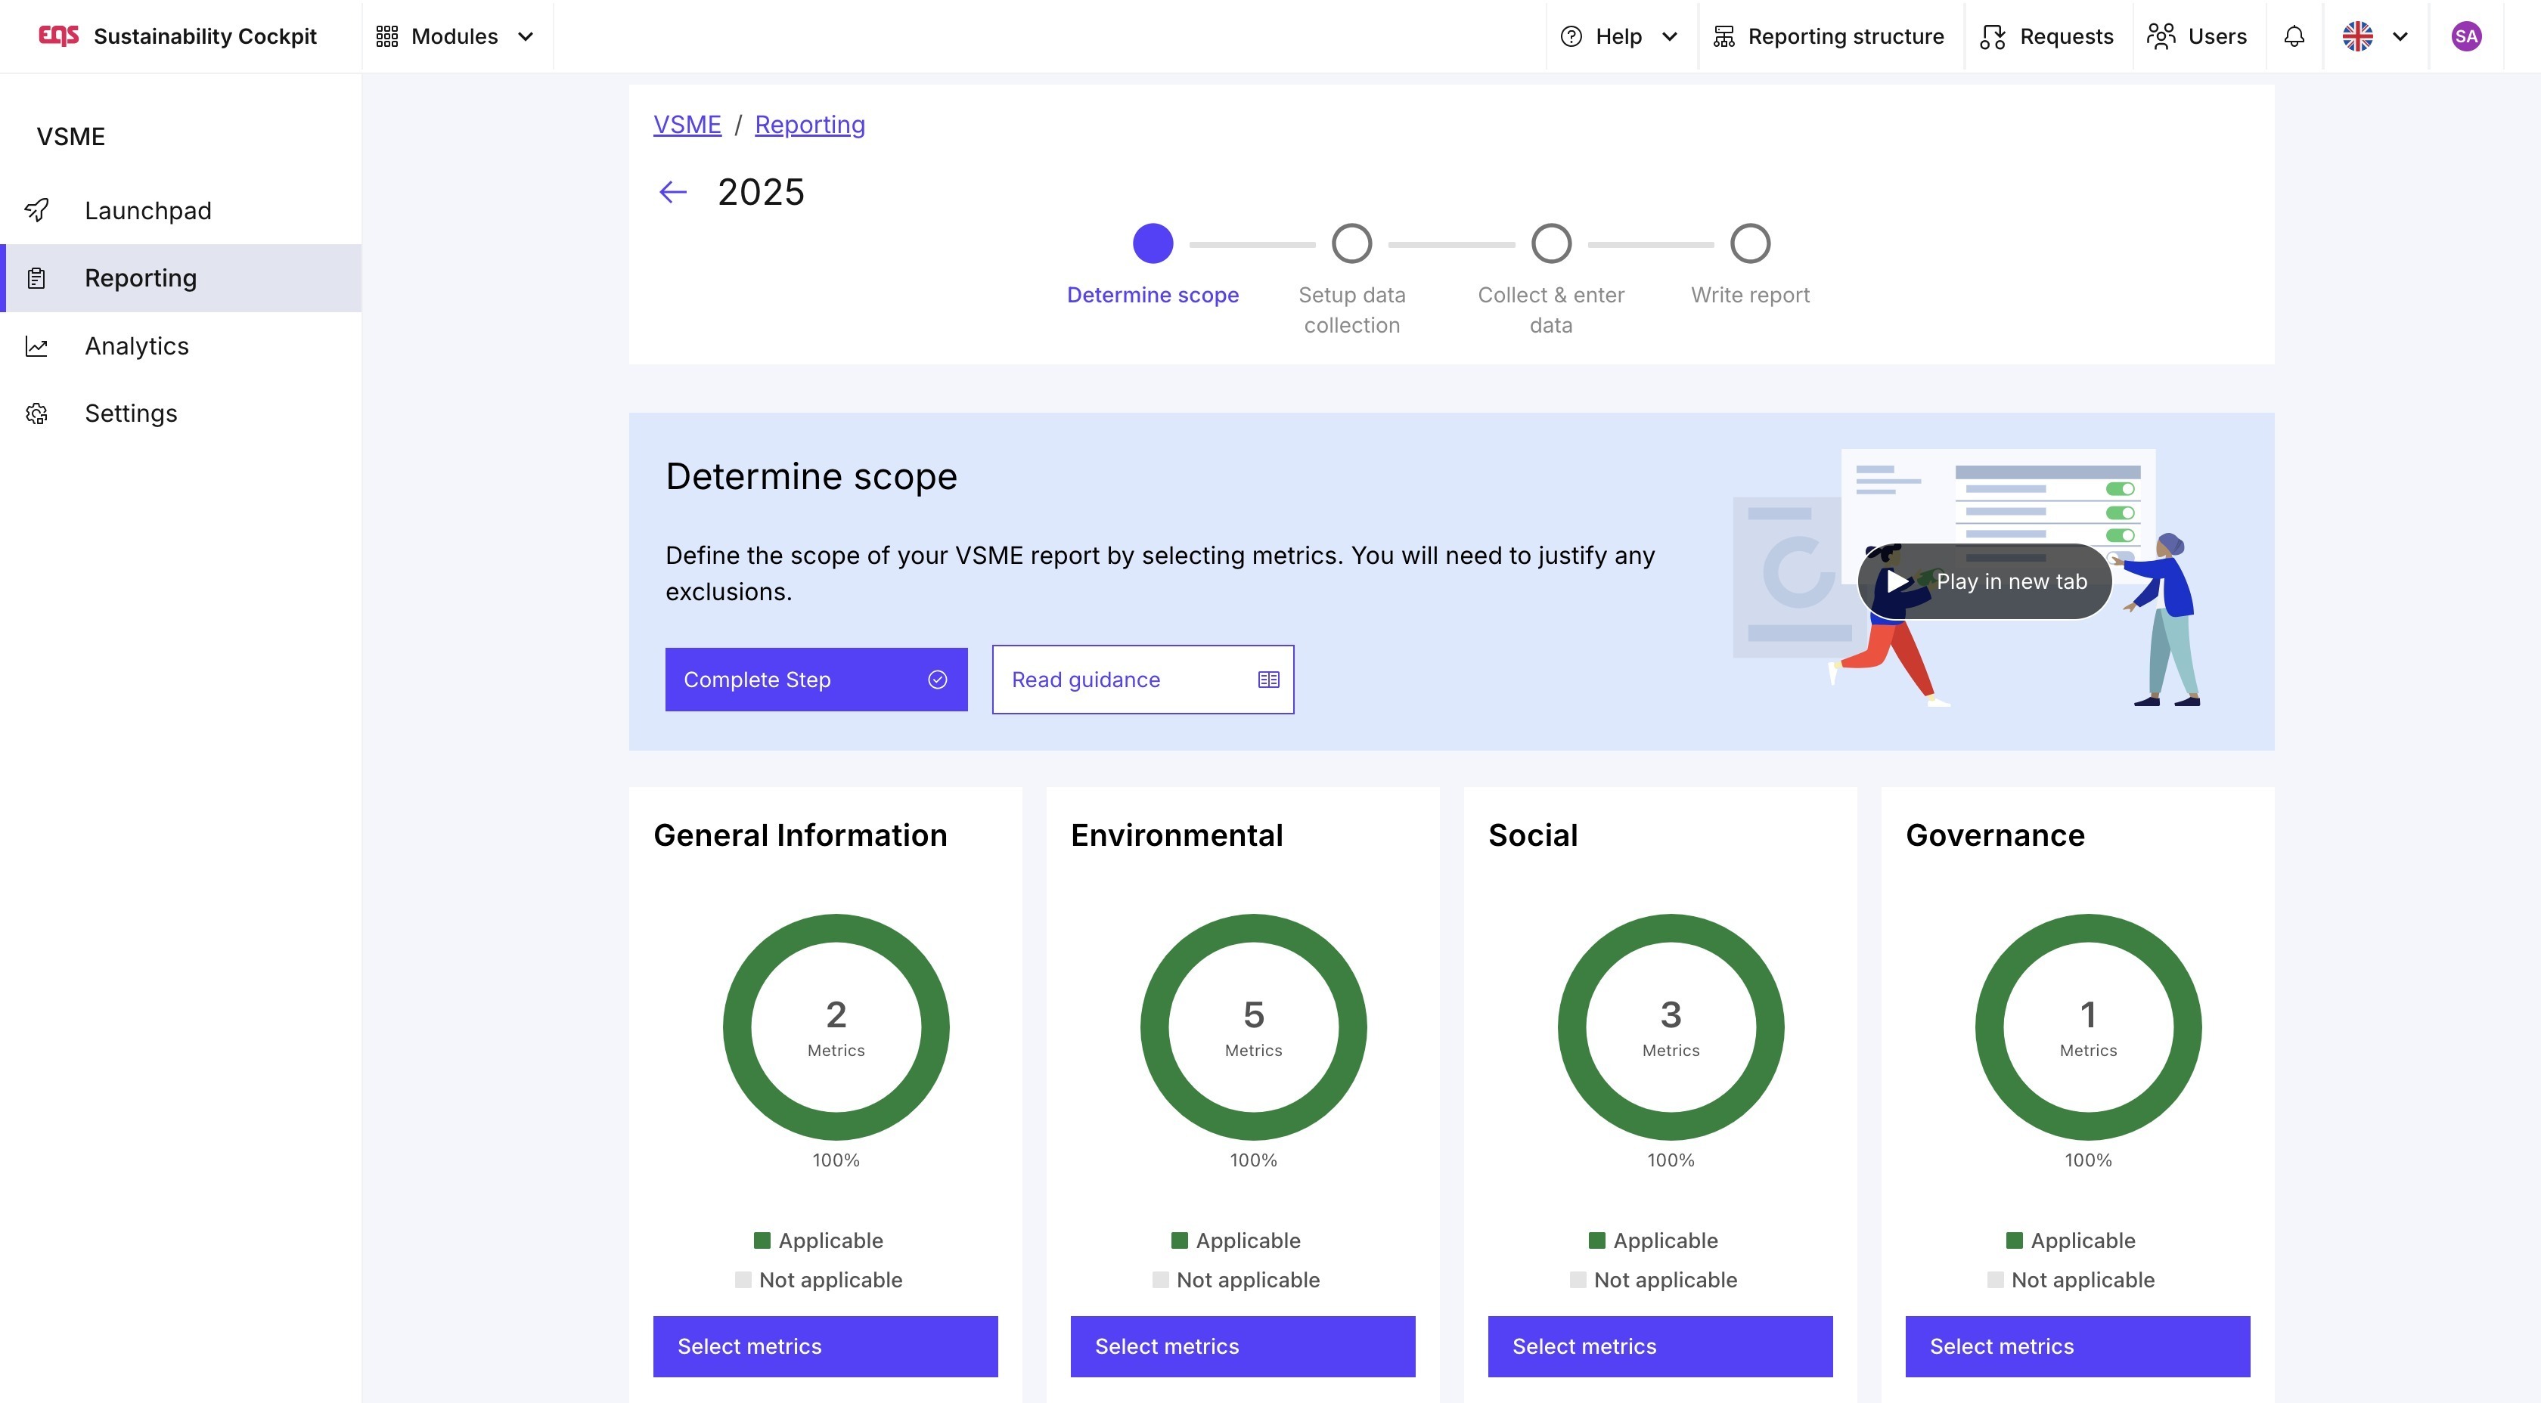Select the Setup data collection step
The image size is (2541, 1403).
(1351, 243)
